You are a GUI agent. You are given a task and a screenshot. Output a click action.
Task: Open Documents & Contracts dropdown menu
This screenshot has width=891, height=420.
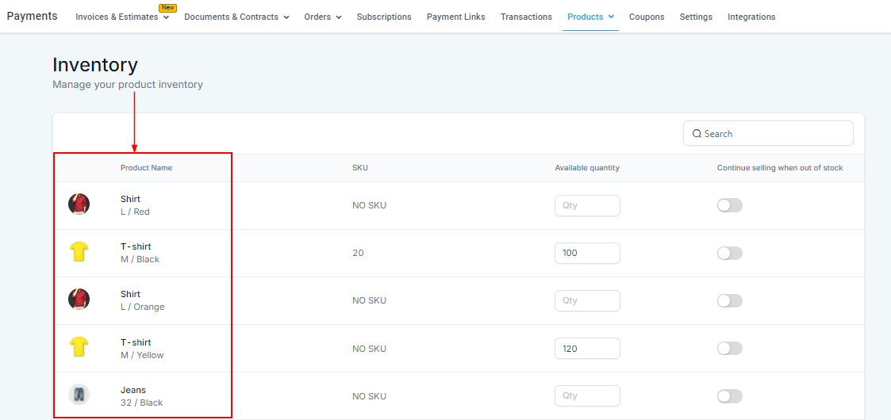[237, 17]
